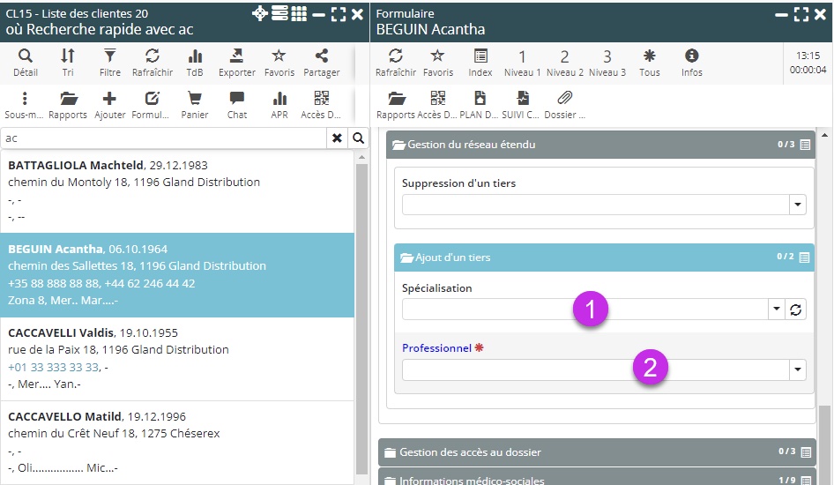Click the quick search text field

click(x=163, y=138)
